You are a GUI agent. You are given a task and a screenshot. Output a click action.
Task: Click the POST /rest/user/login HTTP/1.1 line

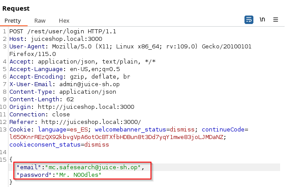click(63, 32)
